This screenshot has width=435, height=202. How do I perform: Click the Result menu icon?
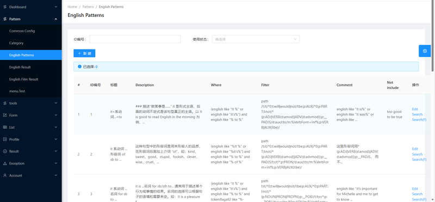pyautogui.click(x=5, y=151)
